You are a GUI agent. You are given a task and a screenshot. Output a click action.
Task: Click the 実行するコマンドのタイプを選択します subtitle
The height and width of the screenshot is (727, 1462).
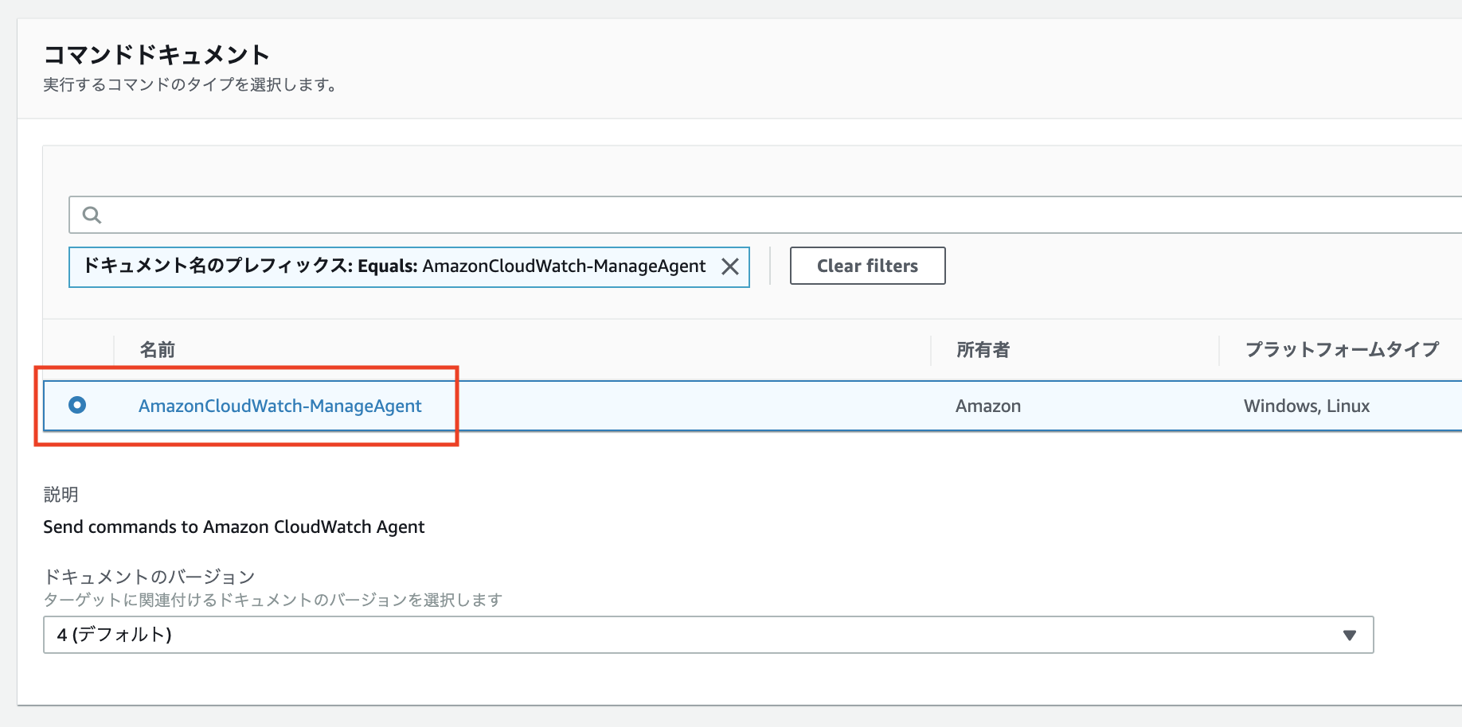(x=190, y=84)
